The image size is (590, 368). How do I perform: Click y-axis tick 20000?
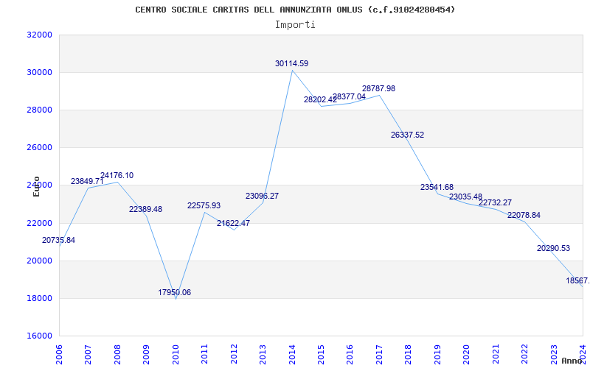tap(39, 261)
